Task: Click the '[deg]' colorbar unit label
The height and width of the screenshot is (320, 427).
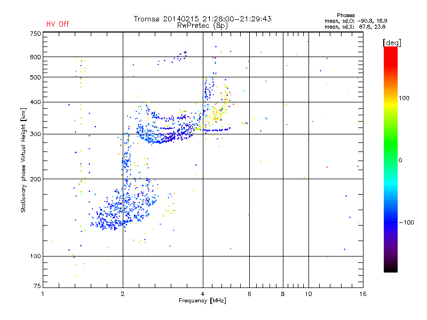Action: coord(392,43)
